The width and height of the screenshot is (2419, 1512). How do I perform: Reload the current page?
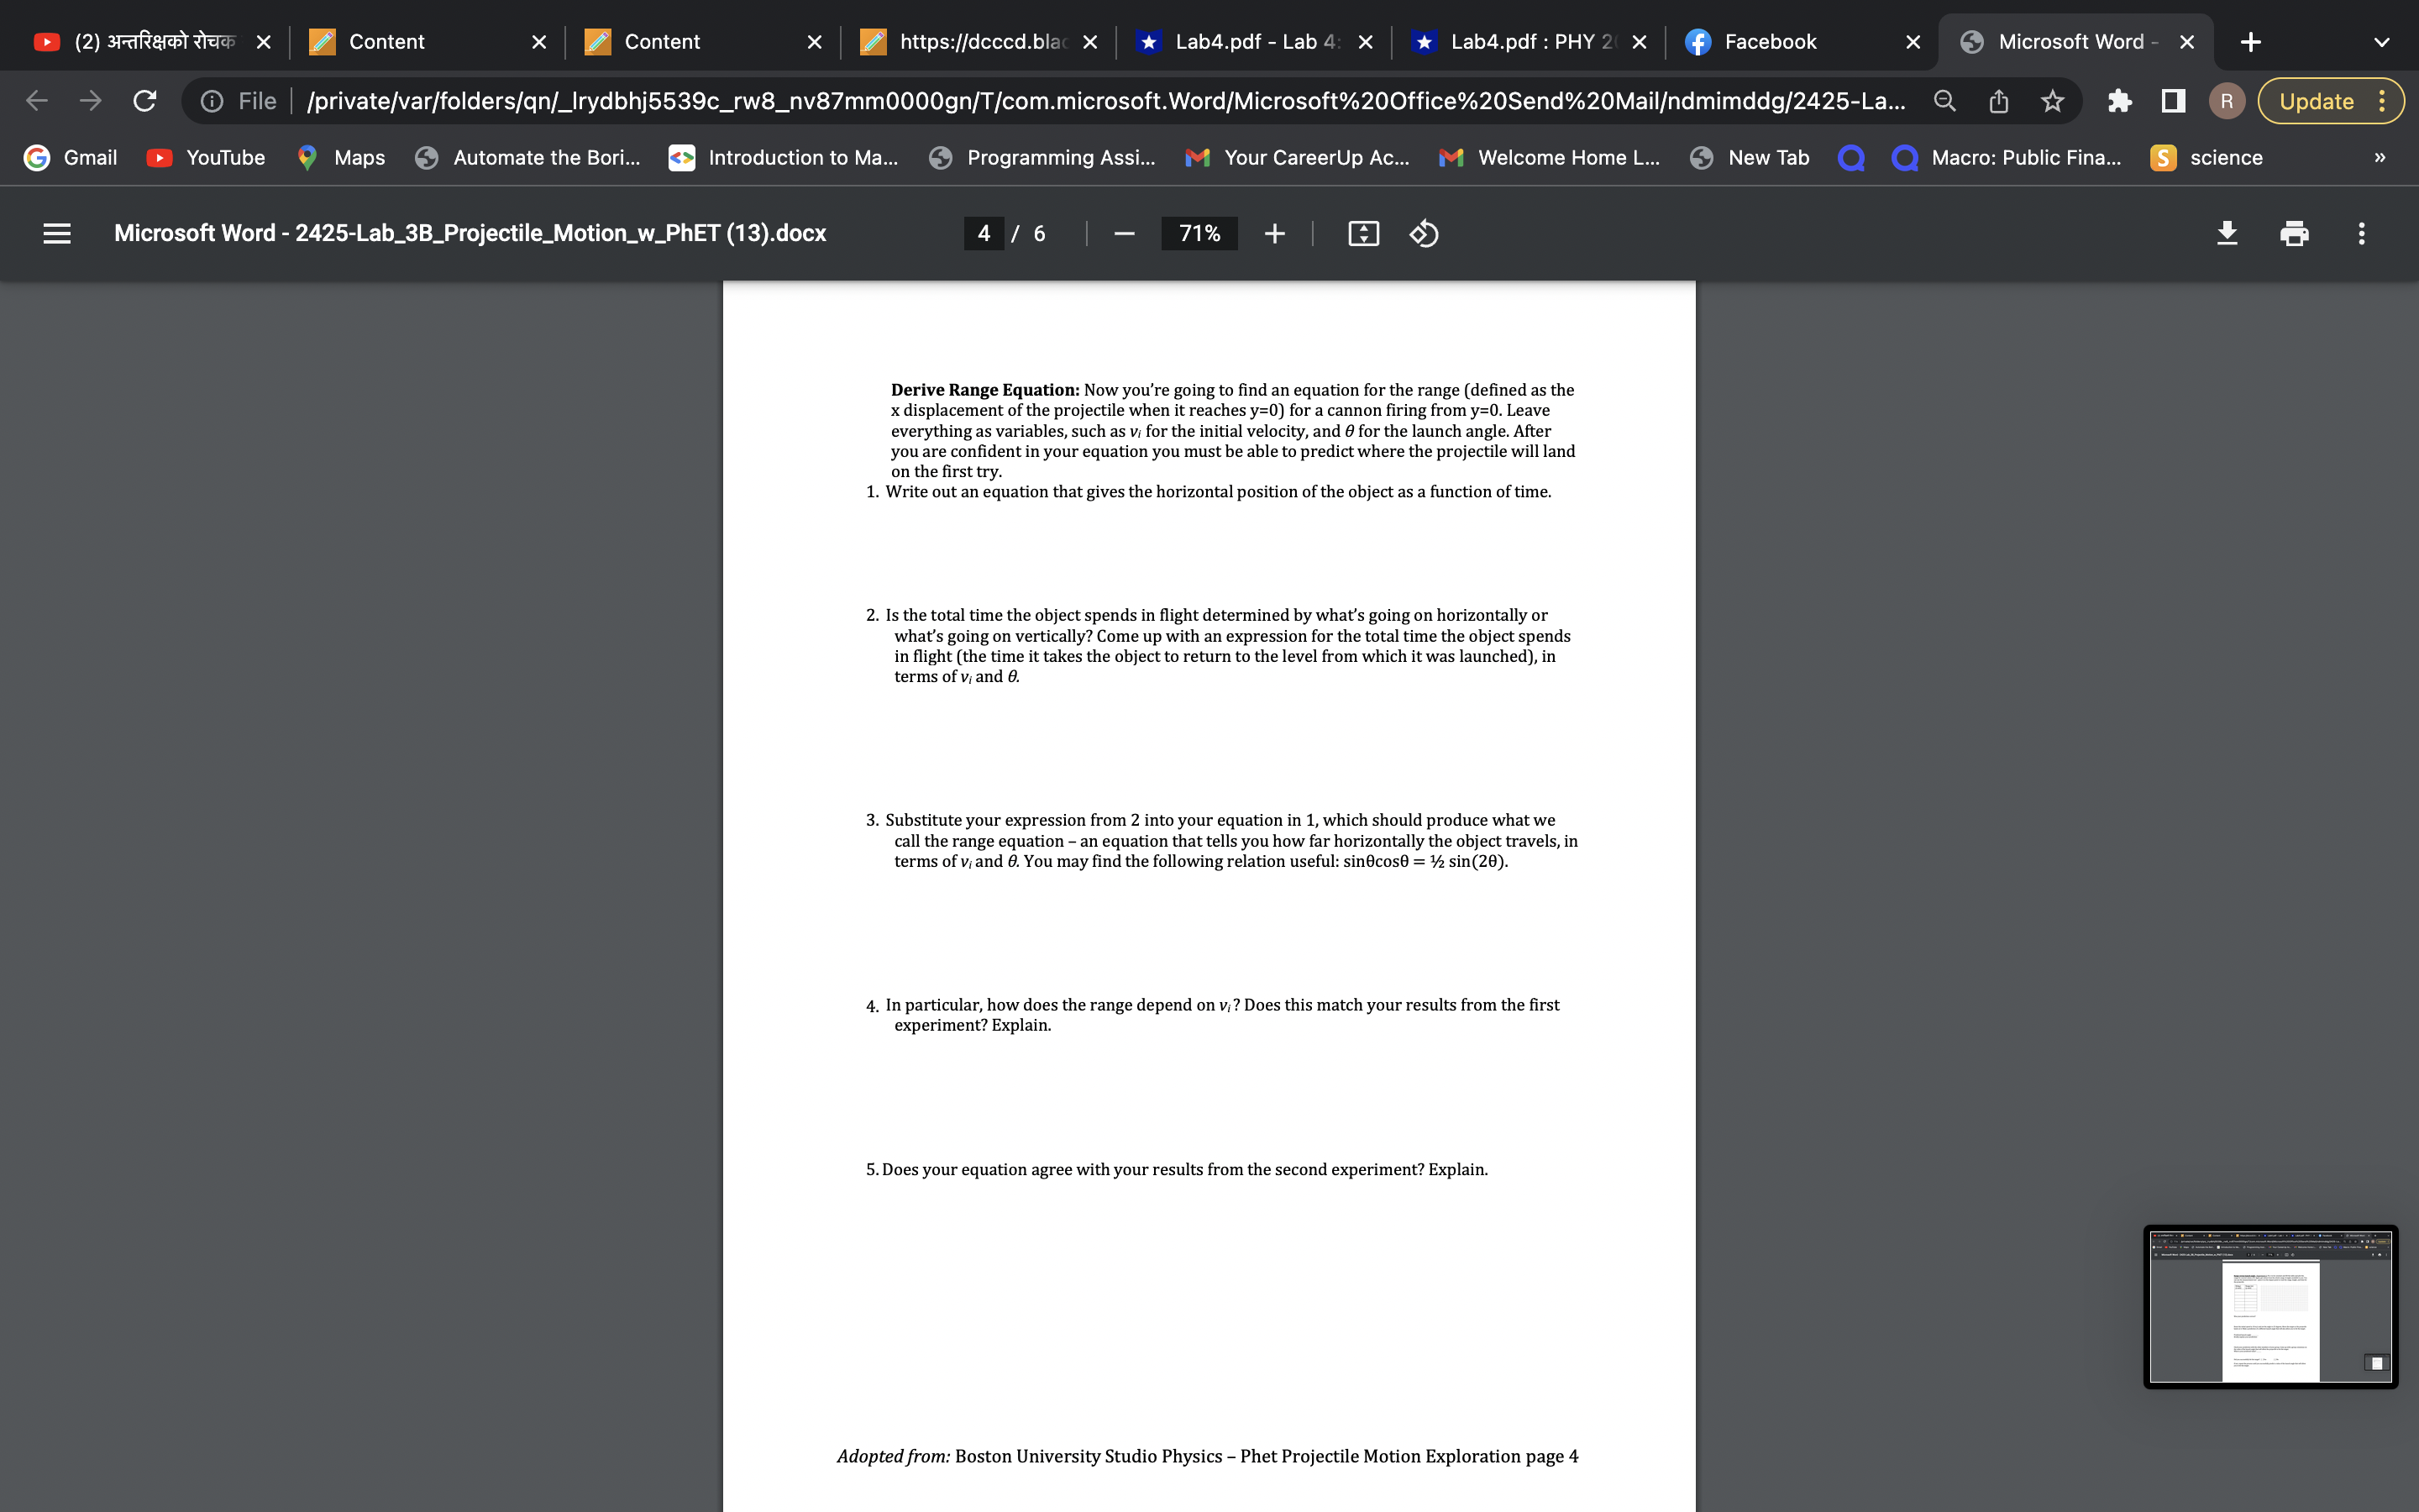pos(144,100)
